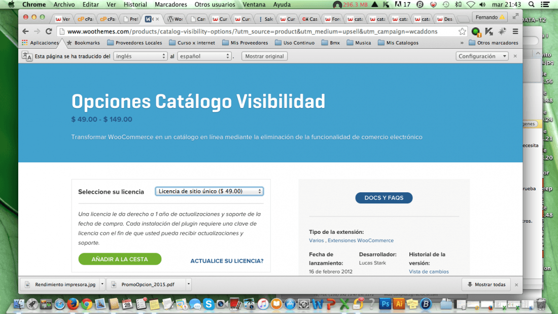Open the Time Machine menu bar icon

(x=445, y=5)
